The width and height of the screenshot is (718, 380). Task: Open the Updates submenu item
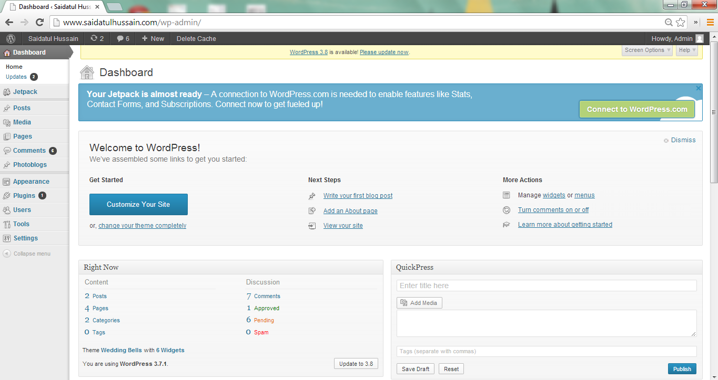click(x=16, y=77)
